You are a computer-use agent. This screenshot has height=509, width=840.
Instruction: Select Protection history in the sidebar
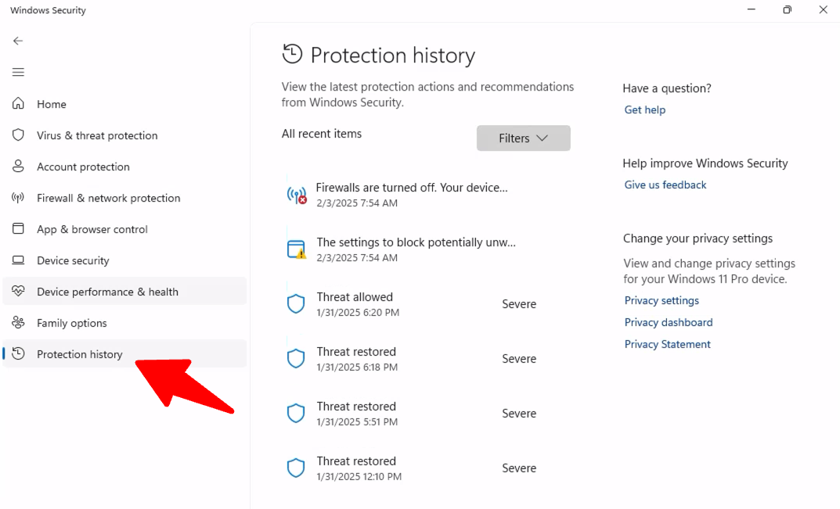[x=80, y=353]
